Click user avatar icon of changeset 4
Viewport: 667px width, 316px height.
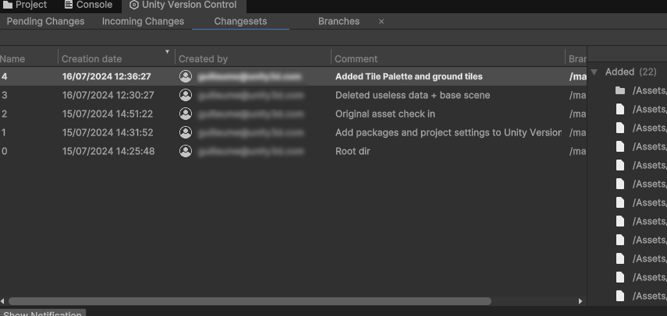(186, 76)
